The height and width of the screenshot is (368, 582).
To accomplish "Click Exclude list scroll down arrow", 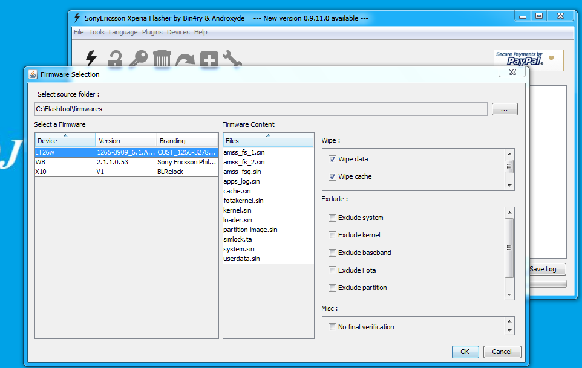I will [x=509, y=295].
